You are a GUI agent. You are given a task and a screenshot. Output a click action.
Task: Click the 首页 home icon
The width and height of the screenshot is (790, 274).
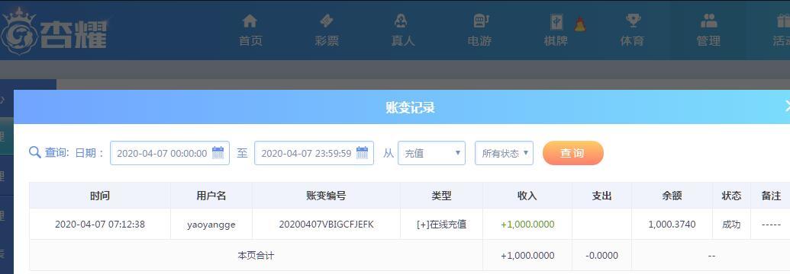(250, 21)
